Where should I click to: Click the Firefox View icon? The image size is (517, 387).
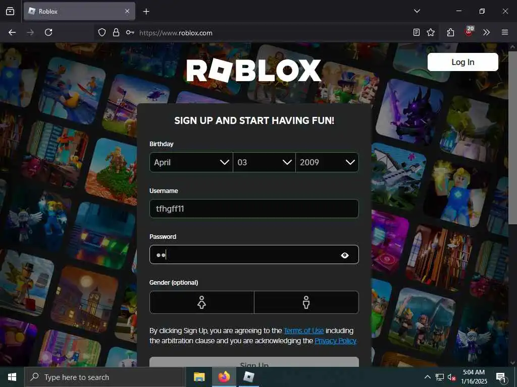pos(10,11)
